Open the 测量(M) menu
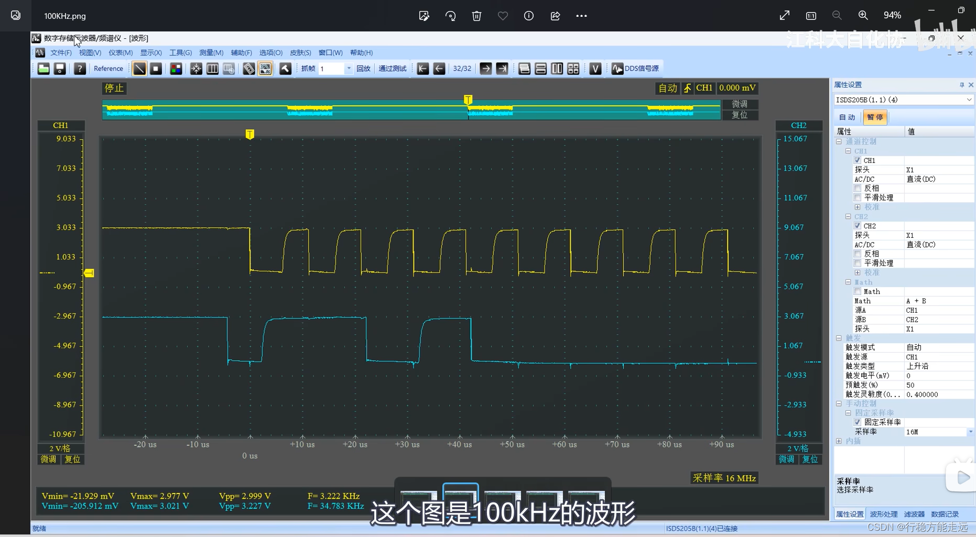The width and height of the screenshot is (976, 537). point(211,53)
